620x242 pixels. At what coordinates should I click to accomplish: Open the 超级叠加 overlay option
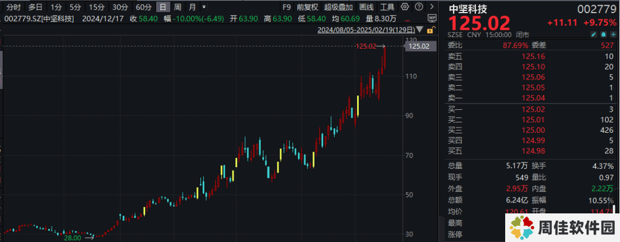point(339,7)
